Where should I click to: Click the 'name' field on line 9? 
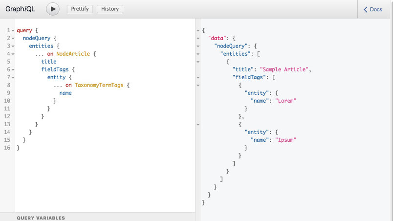65,93
